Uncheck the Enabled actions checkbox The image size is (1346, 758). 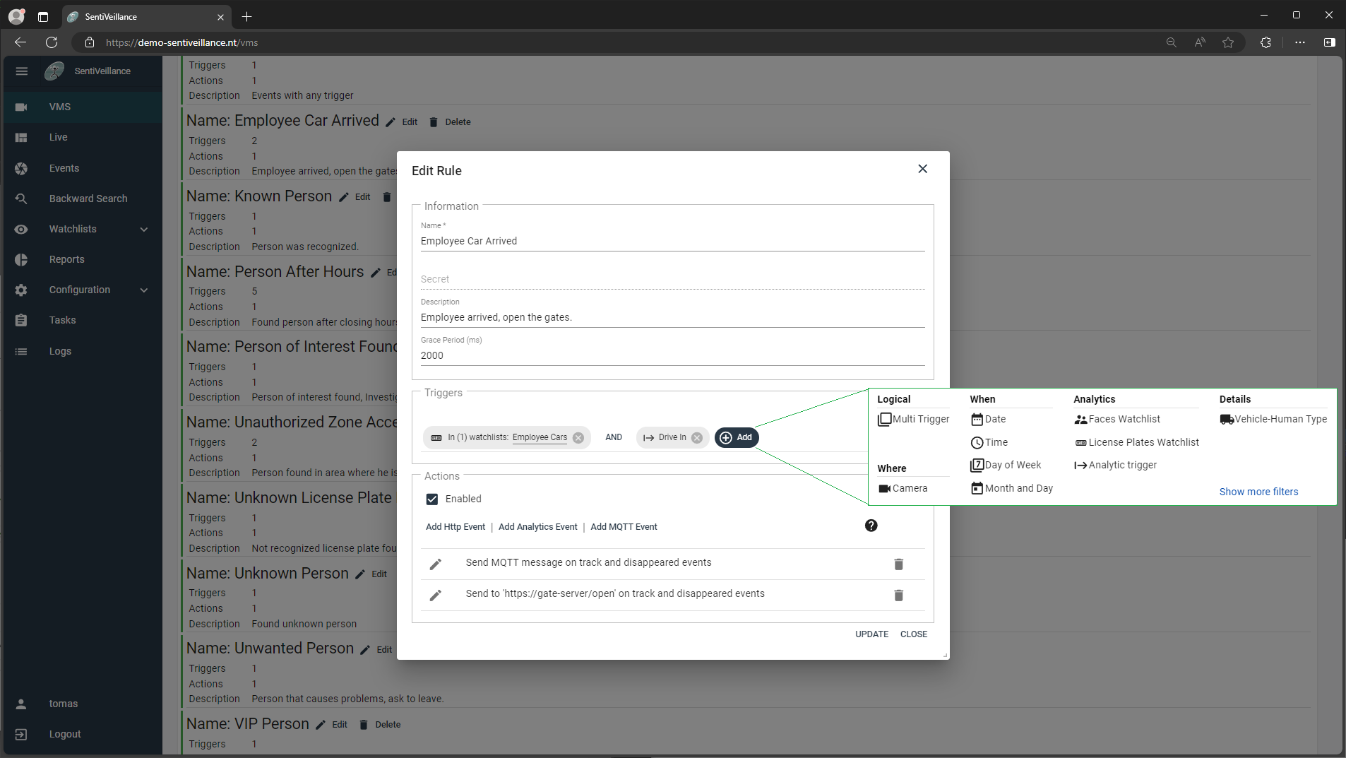coord(432,499)
